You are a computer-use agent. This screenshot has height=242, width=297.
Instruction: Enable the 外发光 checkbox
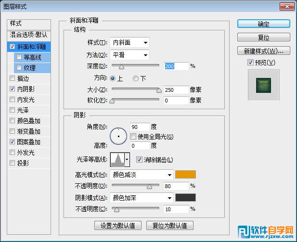coord(12,153)
